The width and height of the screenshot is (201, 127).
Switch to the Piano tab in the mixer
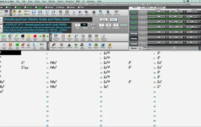click(x=147, y=7)
